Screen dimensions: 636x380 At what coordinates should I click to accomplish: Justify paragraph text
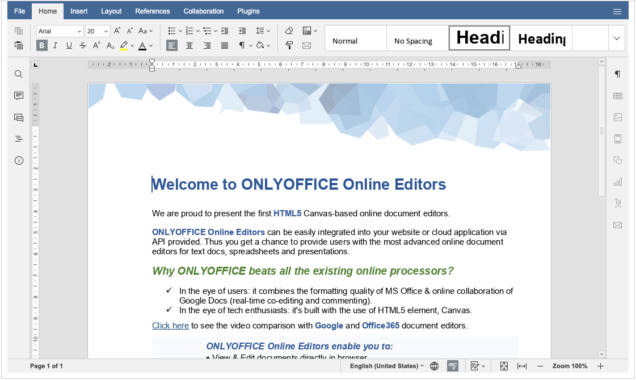225,45
